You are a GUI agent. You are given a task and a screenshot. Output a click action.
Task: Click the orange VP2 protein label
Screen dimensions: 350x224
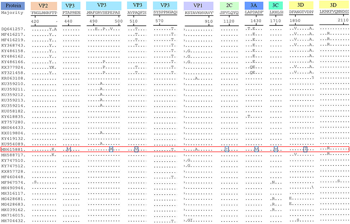[44, 5]
